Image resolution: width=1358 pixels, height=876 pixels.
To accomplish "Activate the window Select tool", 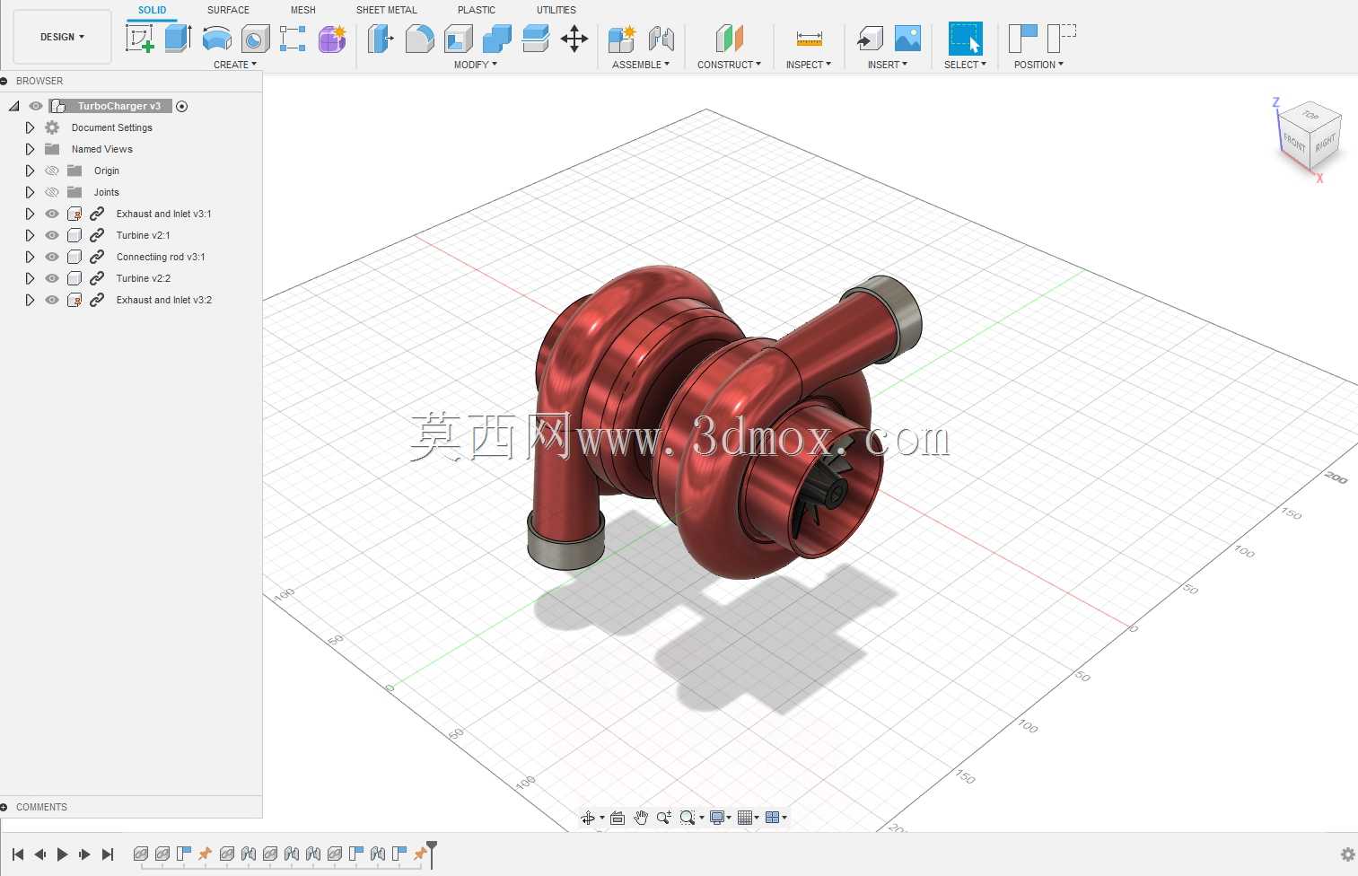I will (x=965, y=39).
